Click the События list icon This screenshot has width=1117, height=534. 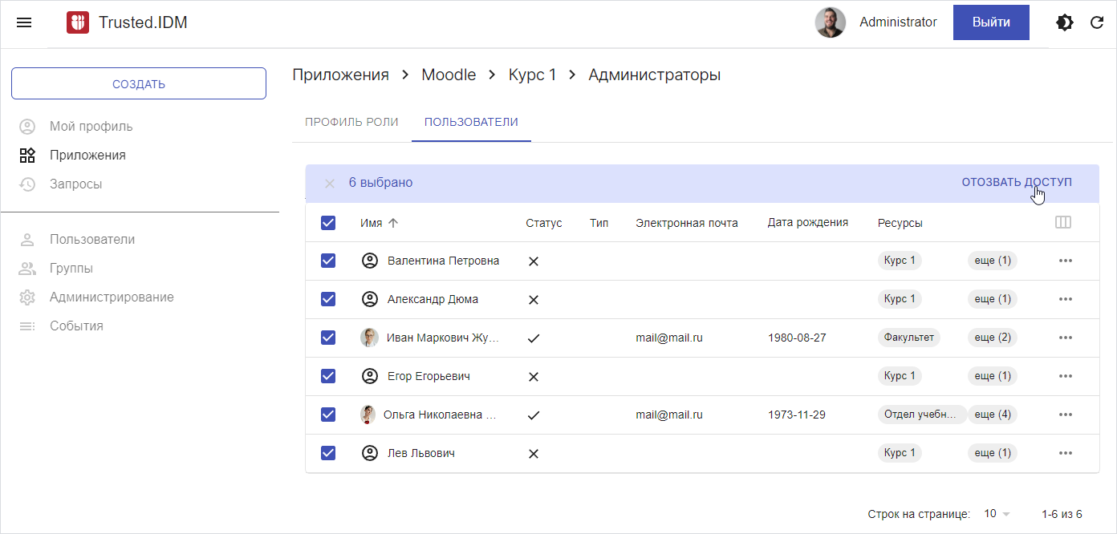pos(27,326)
